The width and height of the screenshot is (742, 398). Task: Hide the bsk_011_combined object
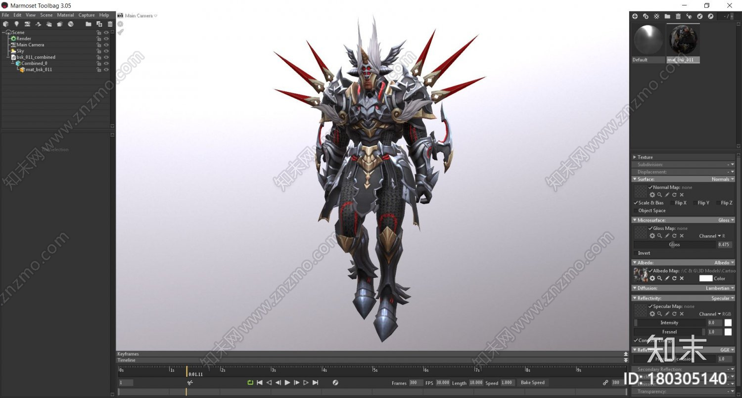coord(106,57)
